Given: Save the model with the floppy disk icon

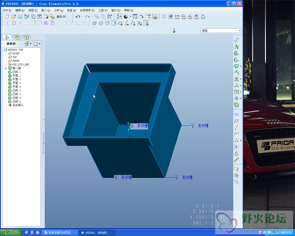Looking at the screenshot, I should tap(20, 17).
